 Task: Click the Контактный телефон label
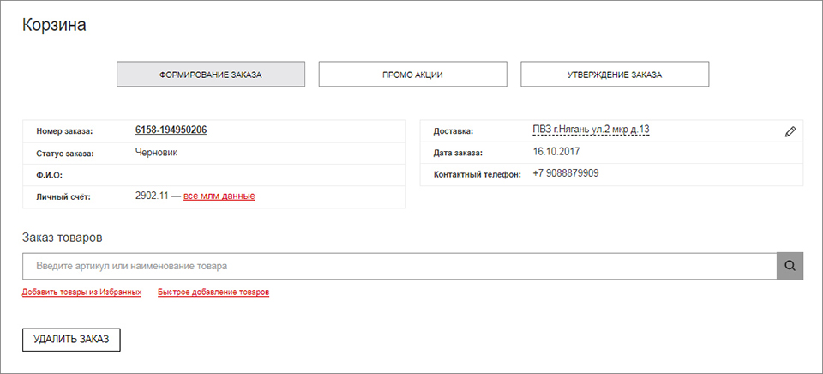(x=477, y=174)
